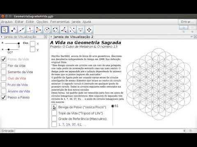197x147 pixels.
Task: Select the Ellipse conic tool
Action: (55, 30)
